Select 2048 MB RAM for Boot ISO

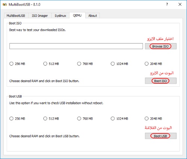pyautogui.click(x=153, y=64)
